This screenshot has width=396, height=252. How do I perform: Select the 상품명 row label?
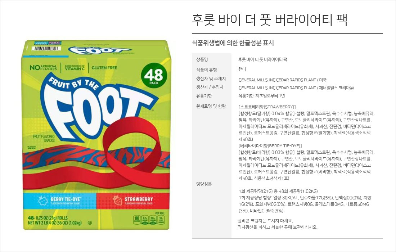coord(202,59)
